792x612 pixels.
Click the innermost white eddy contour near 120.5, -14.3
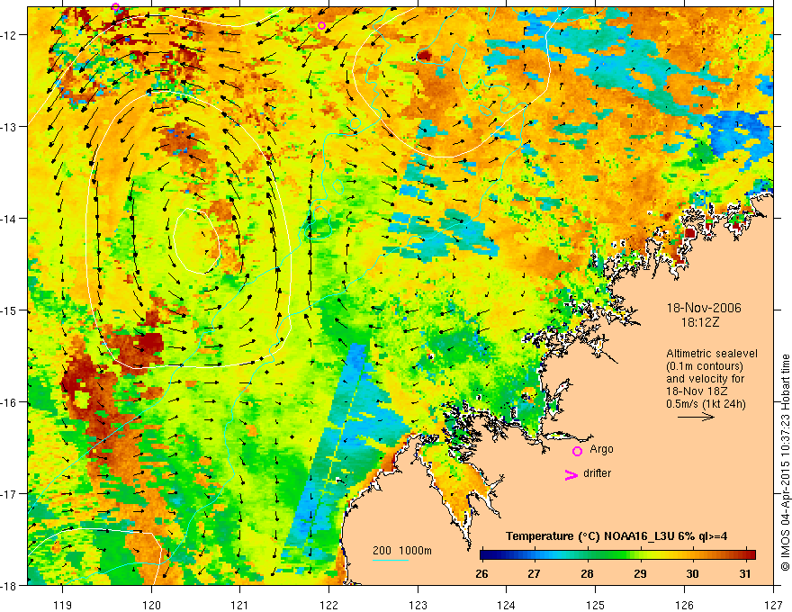pos(196,241)
